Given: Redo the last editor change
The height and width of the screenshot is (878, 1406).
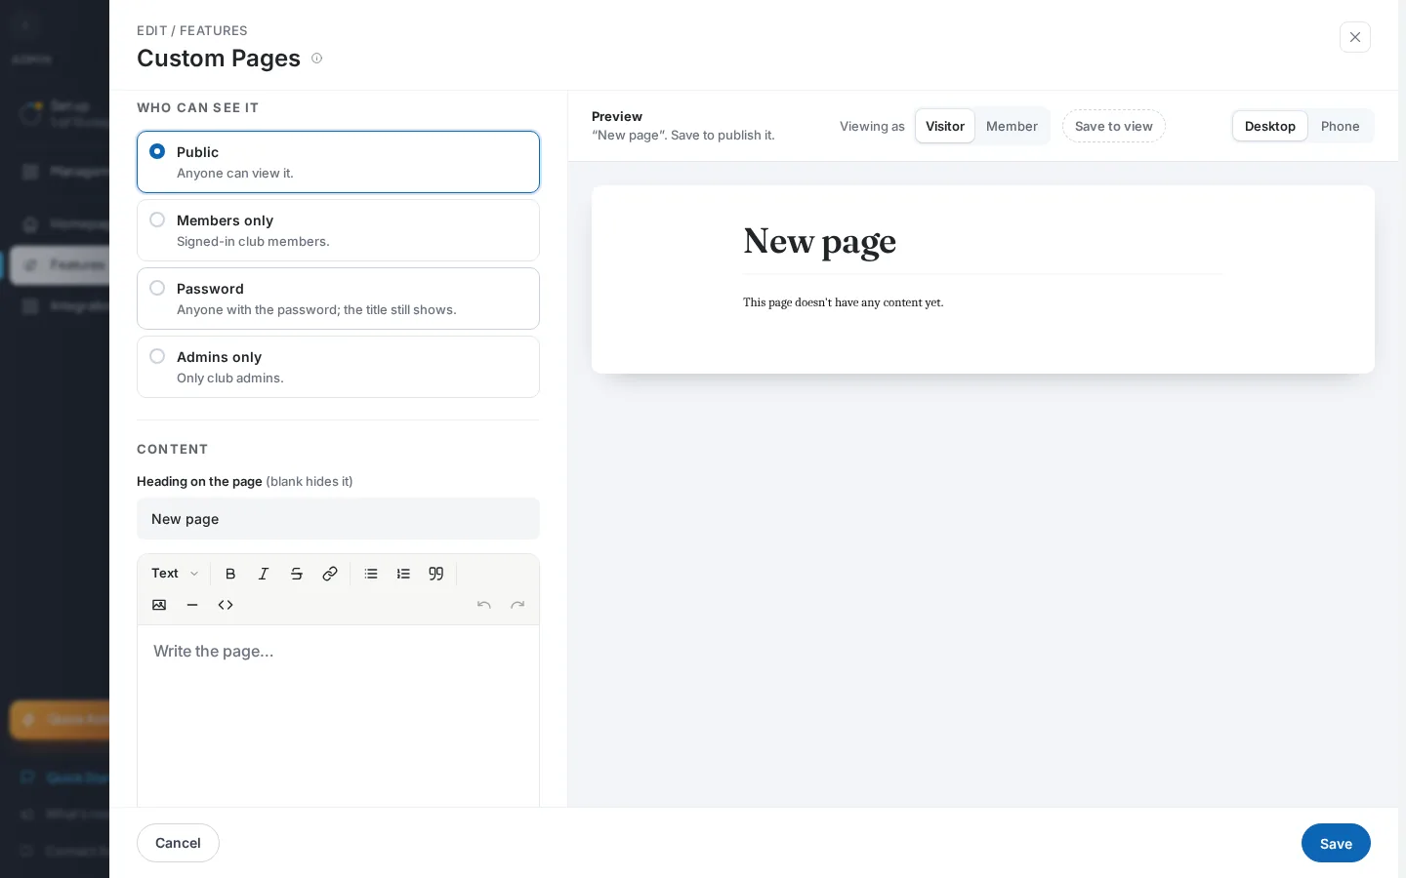Looking at the screenshot, I should coord(517,605).
